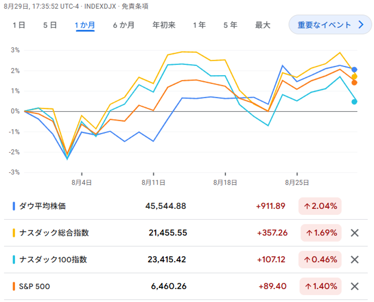Click the orange S&P 500 color marker
This screenshot has height=302, width=374.
[x=14, y=286]
